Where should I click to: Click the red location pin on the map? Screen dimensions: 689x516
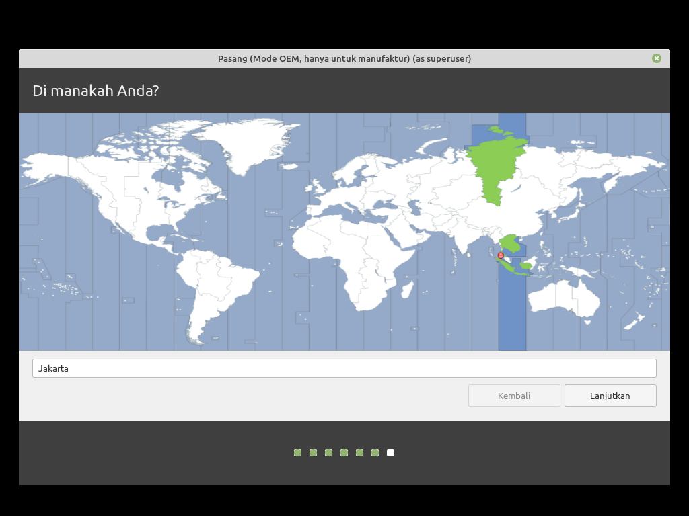coord(501,255)
